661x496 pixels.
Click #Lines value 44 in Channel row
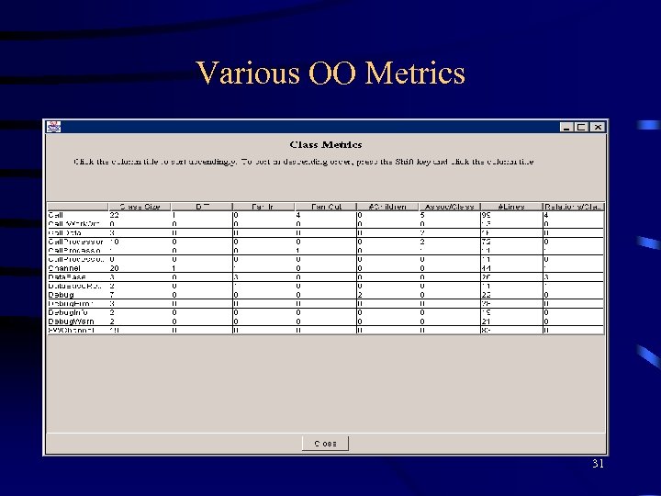click(x=486, y=268)
